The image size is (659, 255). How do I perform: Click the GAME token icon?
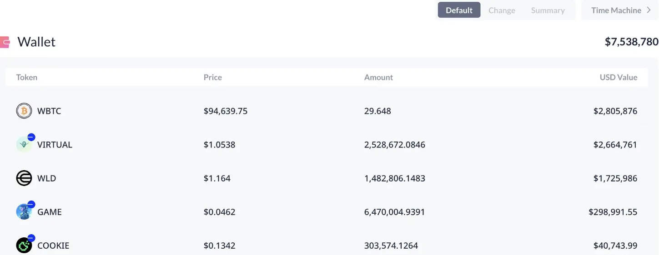click(24, 212)
